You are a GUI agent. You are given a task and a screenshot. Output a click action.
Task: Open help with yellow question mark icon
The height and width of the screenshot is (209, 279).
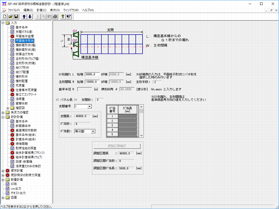pos(63,17)
